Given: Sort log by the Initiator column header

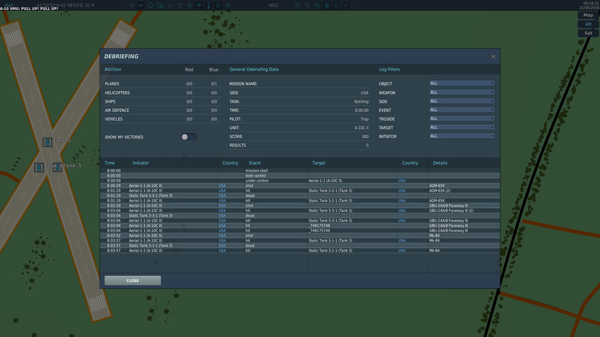Looking at the screenshot, I should pos(140,163).
